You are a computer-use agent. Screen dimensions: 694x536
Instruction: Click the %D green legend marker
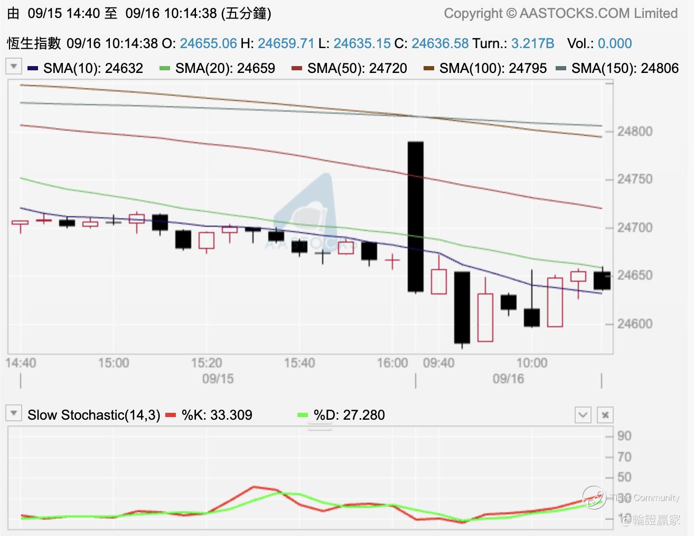click(x=303, y=415)
